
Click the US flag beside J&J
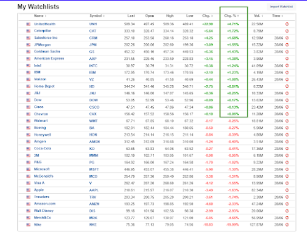[28, 93]
